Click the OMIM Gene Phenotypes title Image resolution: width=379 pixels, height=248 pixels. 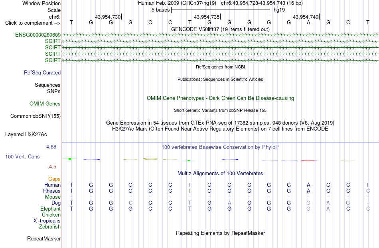tap(220, 98)
